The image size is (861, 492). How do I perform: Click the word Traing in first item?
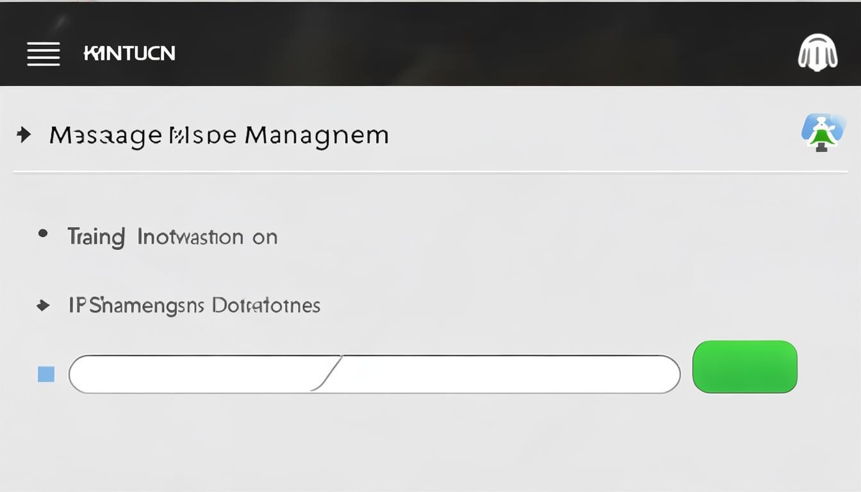96,237
